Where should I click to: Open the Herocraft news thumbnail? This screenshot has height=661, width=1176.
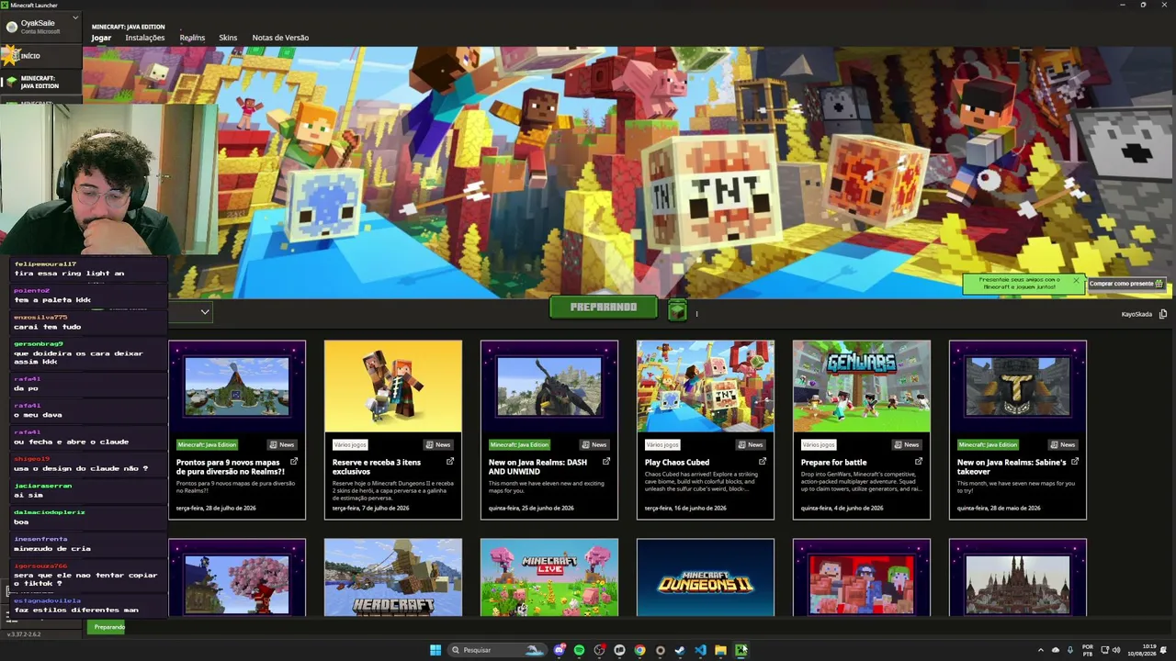click(x=393, y=577)
